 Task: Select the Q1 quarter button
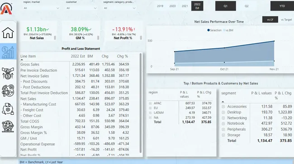(x=226, y=6)
